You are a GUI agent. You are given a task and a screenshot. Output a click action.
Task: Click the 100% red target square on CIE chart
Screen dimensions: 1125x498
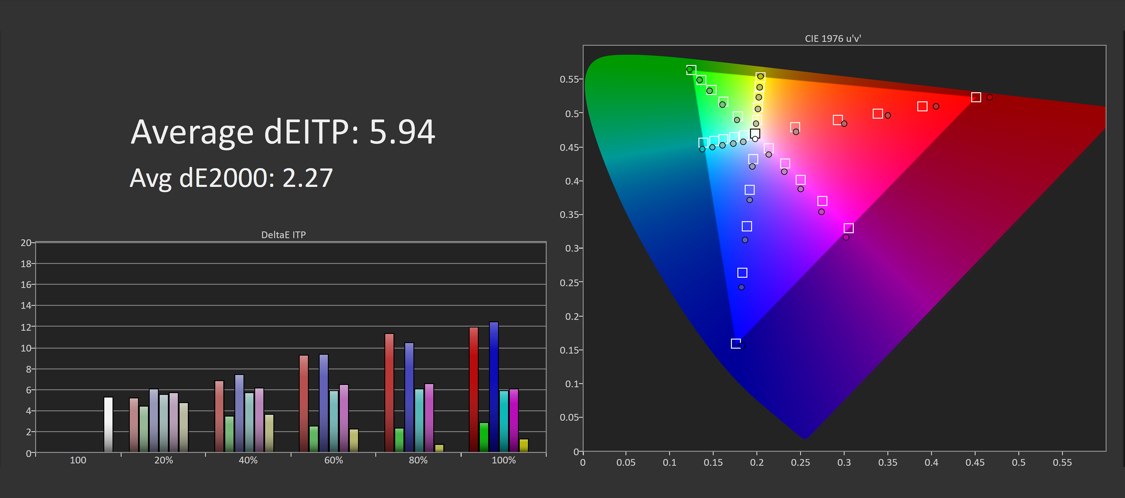[x=976, y=97]
